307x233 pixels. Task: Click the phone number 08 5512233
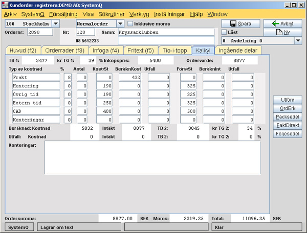(x=87, y=41)
